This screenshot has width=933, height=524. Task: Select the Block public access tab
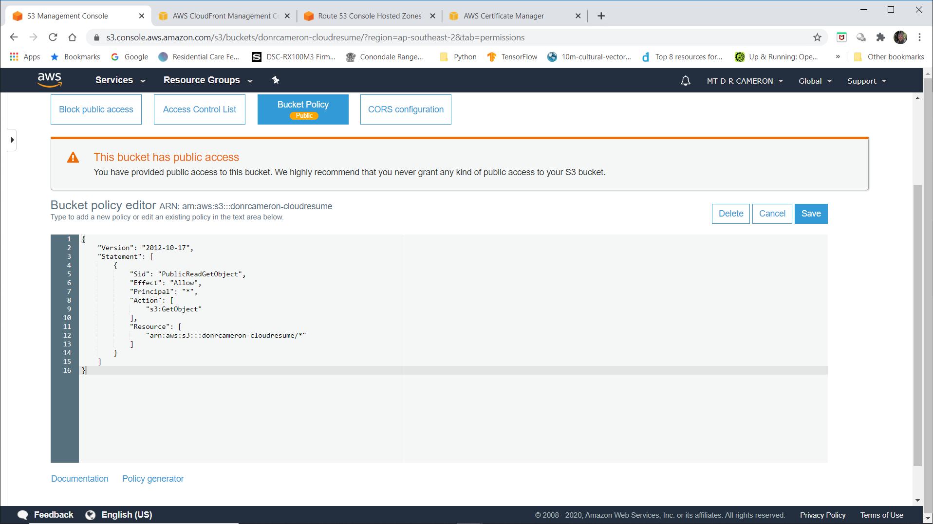(x=96, y=109)
